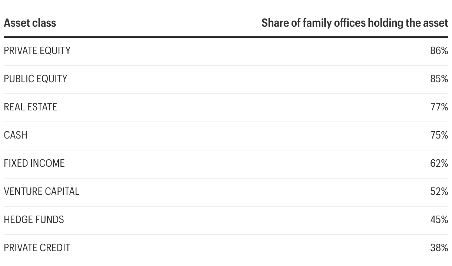This screenshot has height=266, width=452.
Task: Select the PRIVATE CREDIT row label
Action: pyautogui.click(x=37, y=248)
